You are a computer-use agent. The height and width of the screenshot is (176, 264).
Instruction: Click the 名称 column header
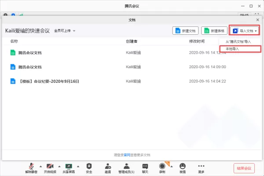[14, 41]
